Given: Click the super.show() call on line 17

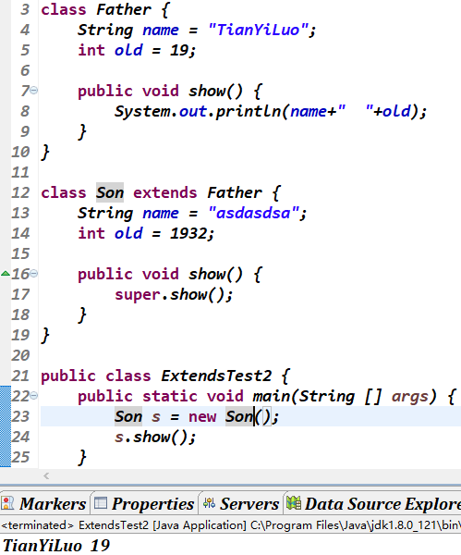Looking at the screenshot, I should point(174,294).
